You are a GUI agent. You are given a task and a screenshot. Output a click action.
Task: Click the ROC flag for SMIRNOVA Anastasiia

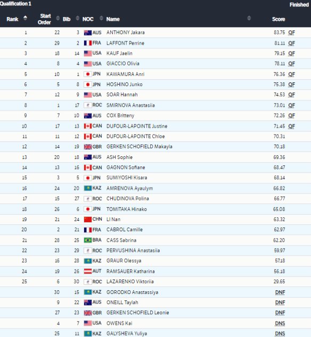pyautogui.click(x=88, y=105)
